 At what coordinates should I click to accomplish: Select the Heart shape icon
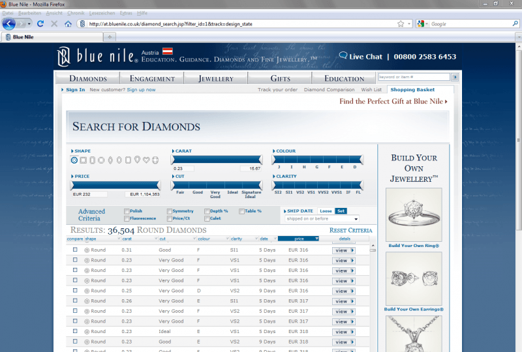tap(146, 160)
